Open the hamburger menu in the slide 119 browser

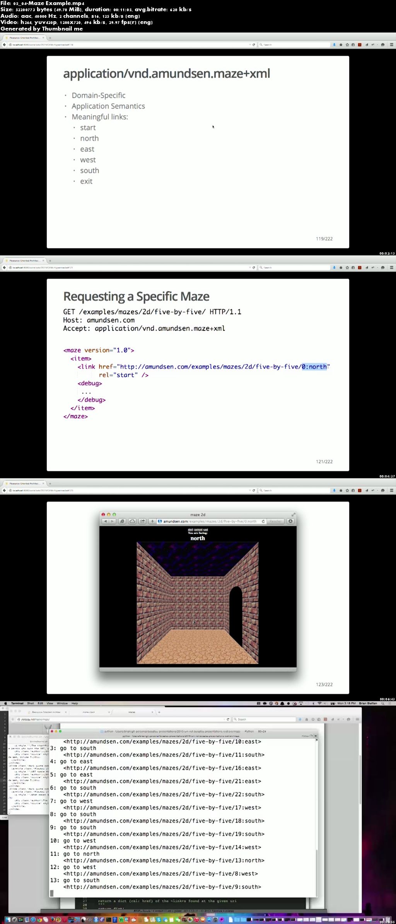[x=391, y=44]
